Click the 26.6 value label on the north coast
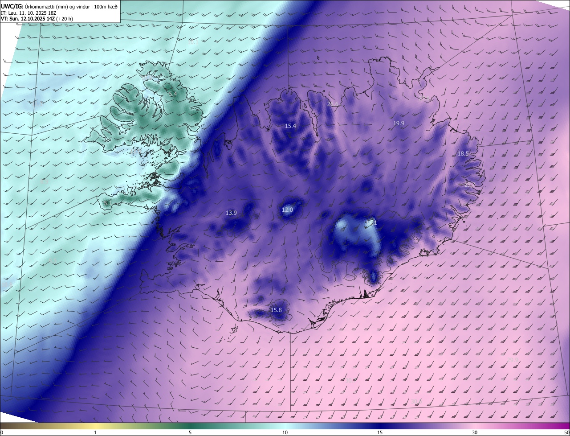570x436 pixels. 333,104
